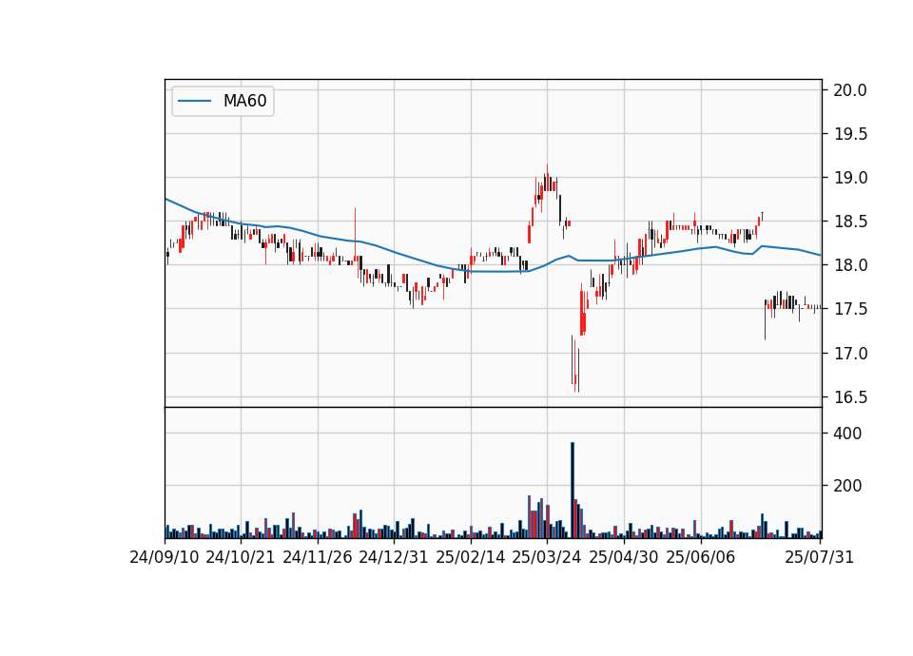The width and height of the screenshot is (913, 656).
Task: Click the 24/09/10 date label
Action: click(x=165, y=557)
